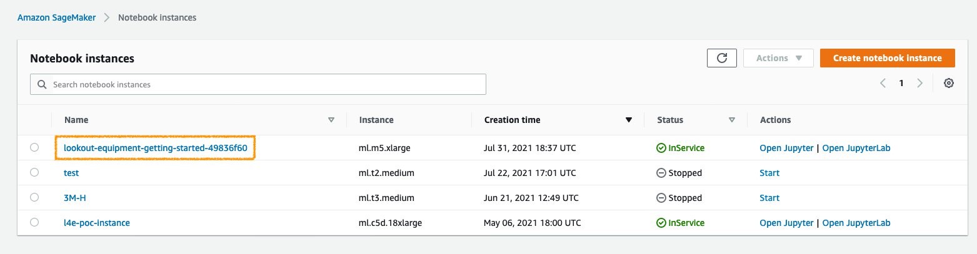Sort by Creation time column arrow
This screenshot has width=977, height=254.
629,120
